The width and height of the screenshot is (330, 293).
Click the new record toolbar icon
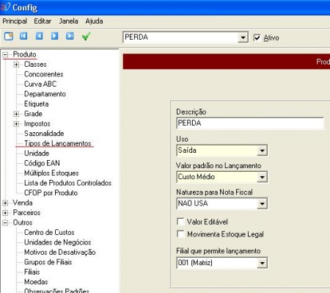click(x=9, y=37)
